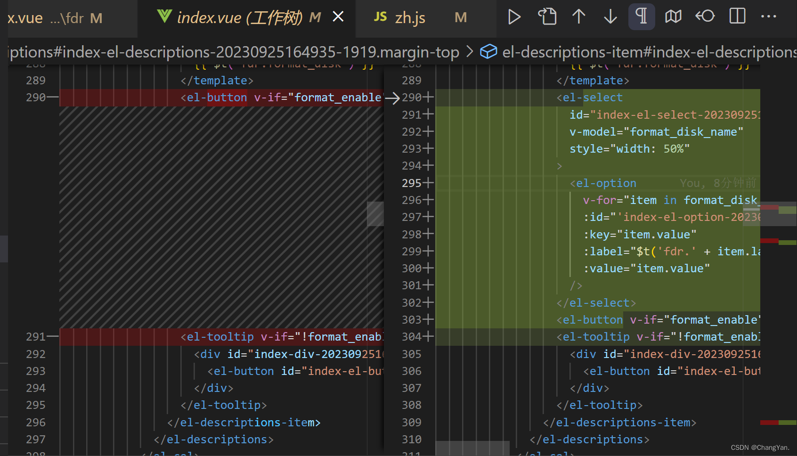
Task: Click </el-descriptions> on right line 310
Action: (590, 440)
